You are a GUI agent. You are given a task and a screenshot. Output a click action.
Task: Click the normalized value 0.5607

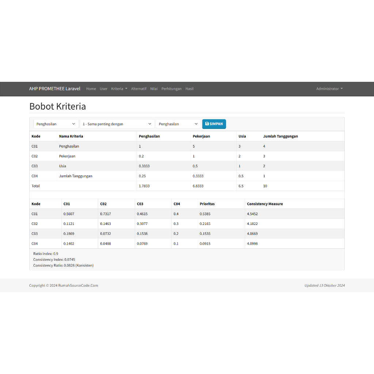point(69,214)
